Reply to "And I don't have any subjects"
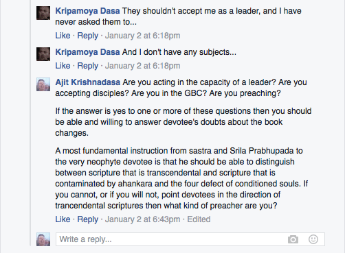The image size is (345, 253). coord(87,66)
